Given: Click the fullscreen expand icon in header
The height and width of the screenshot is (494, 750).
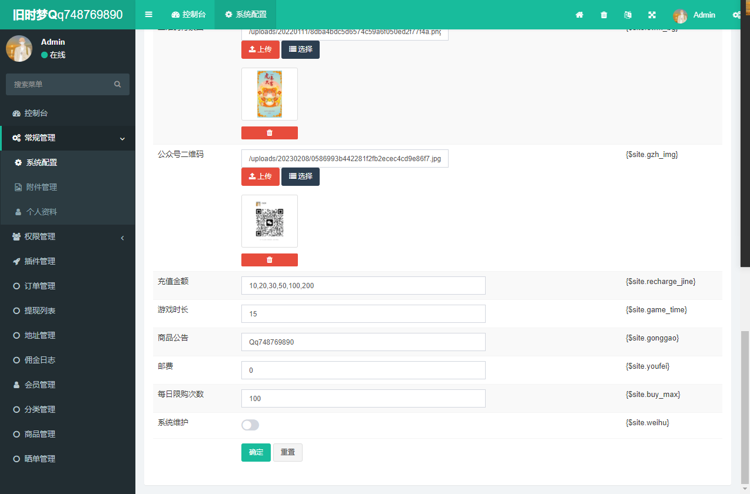Looking at the screenshot, I should [x=652, y=15].
